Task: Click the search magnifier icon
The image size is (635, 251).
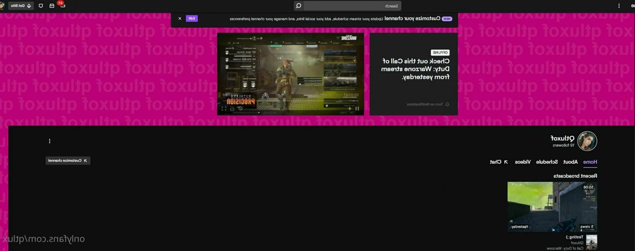Action: pyautogui.click(x=298, y=6)
